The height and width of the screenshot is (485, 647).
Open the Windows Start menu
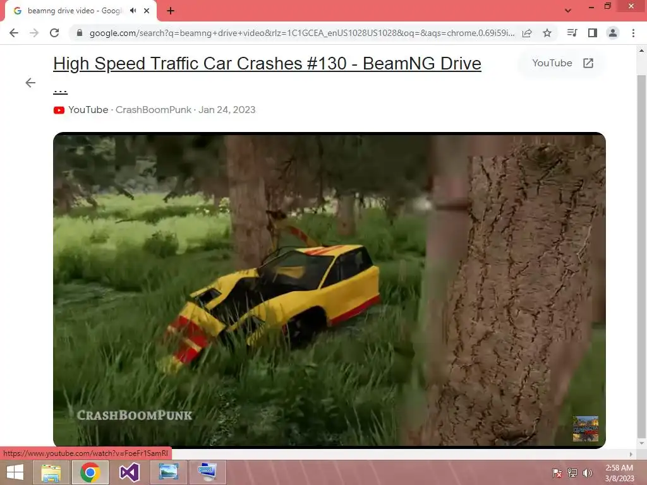click(15, 472)
